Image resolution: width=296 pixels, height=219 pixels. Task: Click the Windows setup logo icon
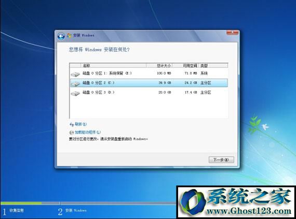pos(69,35)
